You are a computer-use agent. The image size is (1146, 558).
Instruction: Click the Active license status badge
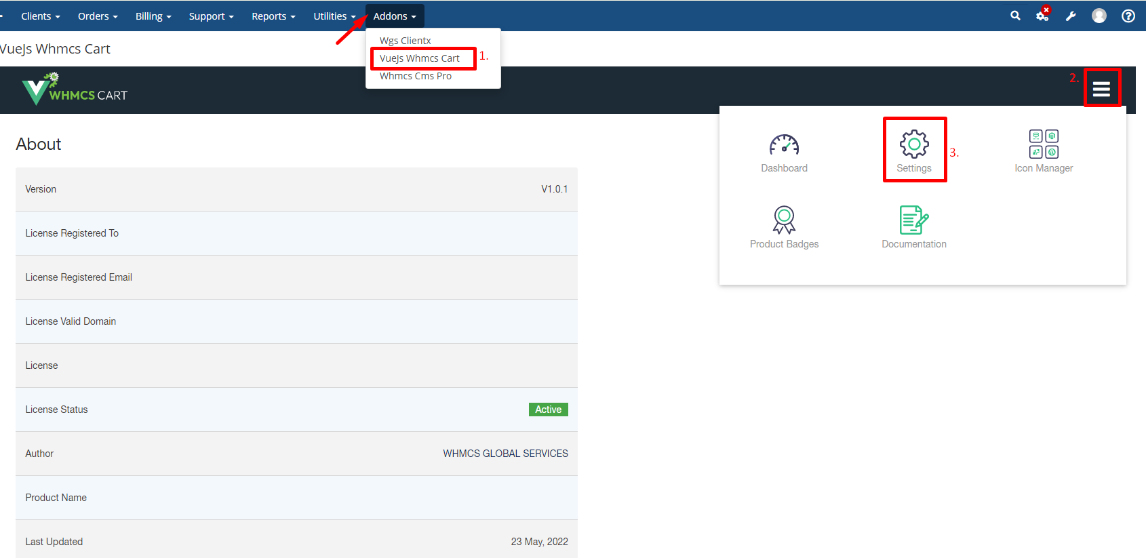pyautogui.click(x=548, y=410)
